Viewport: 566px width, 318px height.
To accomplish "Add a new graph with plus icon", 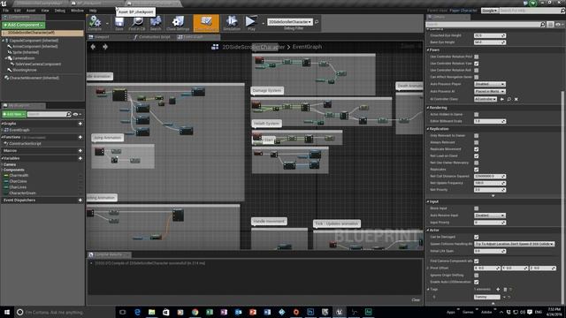I will [80, 124].
